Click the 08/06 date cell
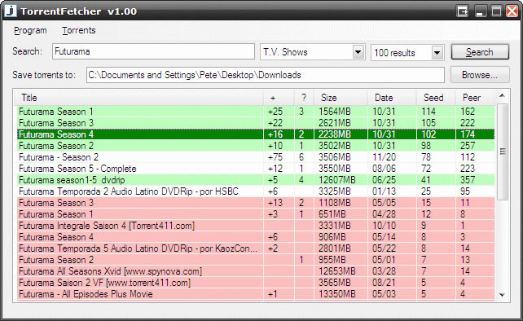 [x=384, y=169]
